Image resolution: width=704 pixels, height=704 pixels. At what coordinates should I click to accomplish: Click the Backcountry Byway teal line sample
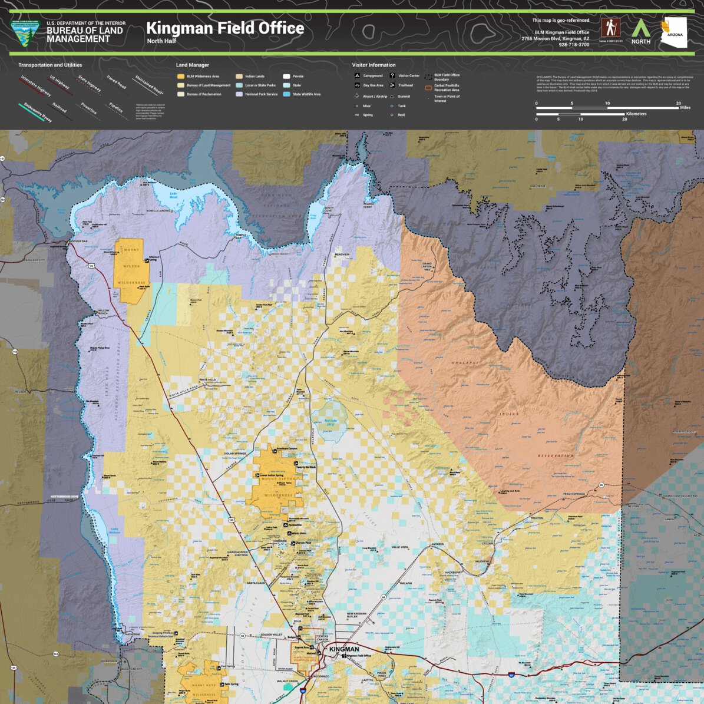tap(31, 112)
